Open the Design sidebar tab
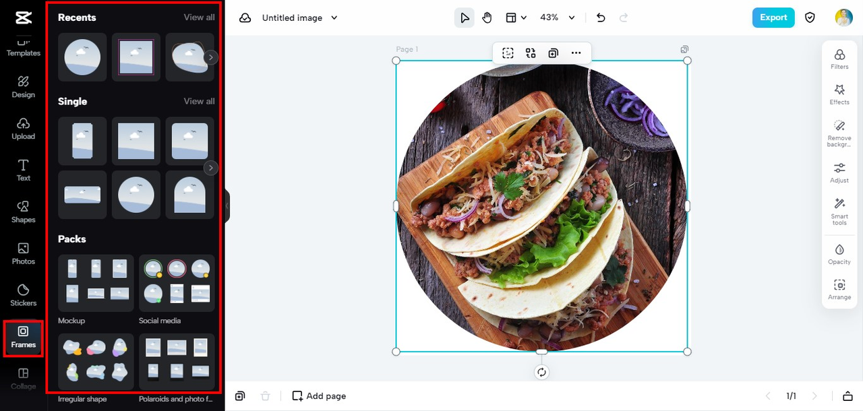This screenshot has height=411, width=863. click(23, 87)
